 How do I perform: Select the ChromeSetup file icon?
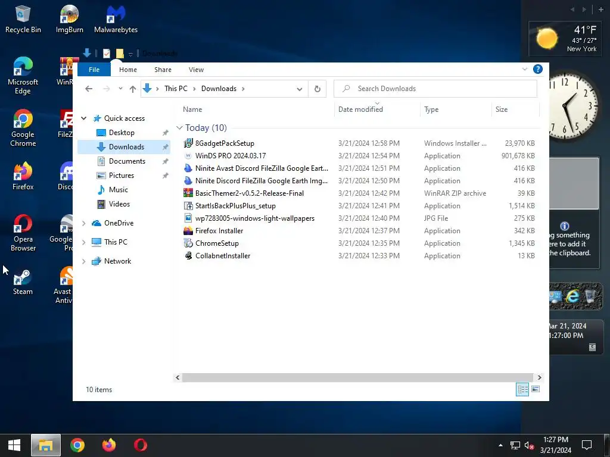pos(188,243)
